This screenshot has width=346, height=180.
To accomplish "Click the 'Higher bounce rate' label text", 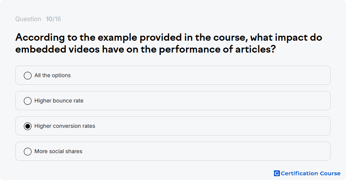I will pyautogui.click(x=59, y=101).
